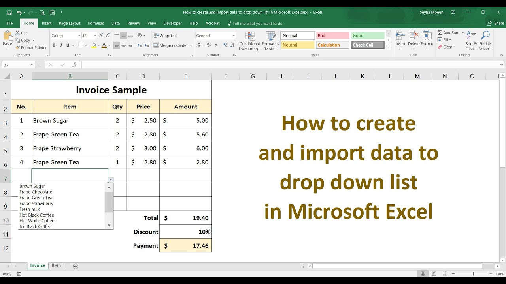Click the Fill Color bucket icon
This screenshot has width=506, height=284.
[94, 45]
